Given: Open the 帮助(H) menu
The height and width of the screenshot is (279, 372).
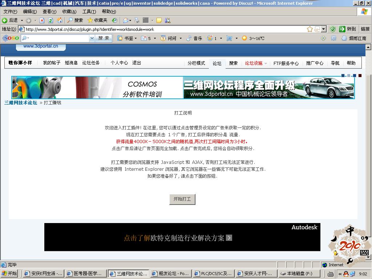Looking at the screenshot, I should (x=109, y=12).
